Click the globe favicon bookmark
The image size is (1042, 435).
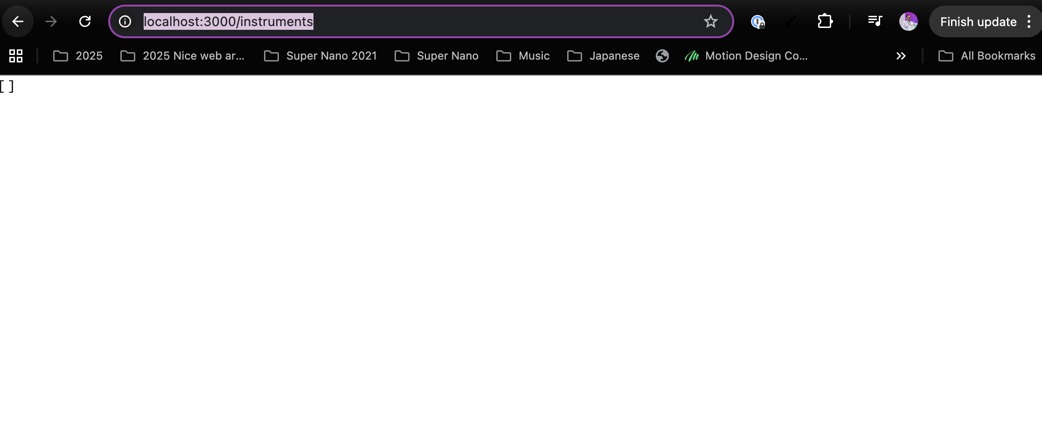coord(662,56)
